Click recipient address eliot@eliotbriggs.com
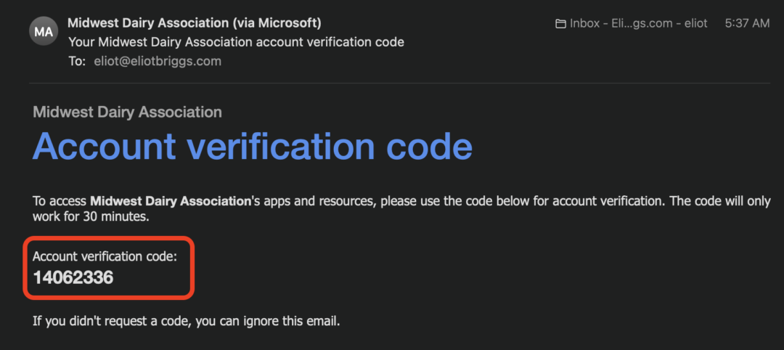 click(x=158, y=62)
